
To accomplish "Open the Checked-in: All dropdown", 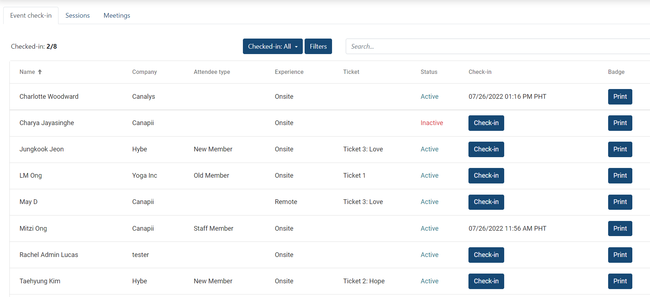I will tap(272, 46).
